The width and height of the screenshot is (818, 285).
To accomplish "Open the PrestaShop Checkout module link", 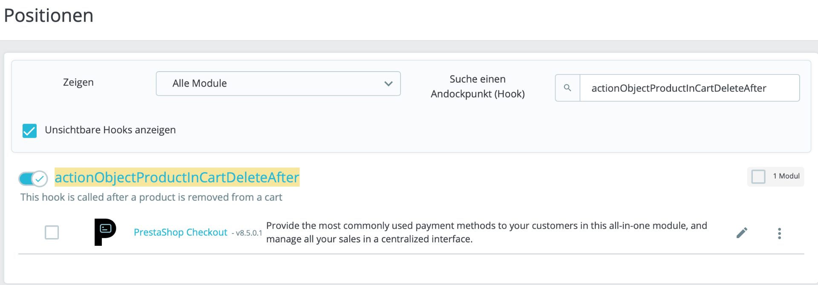I will (x=181, y=232).
